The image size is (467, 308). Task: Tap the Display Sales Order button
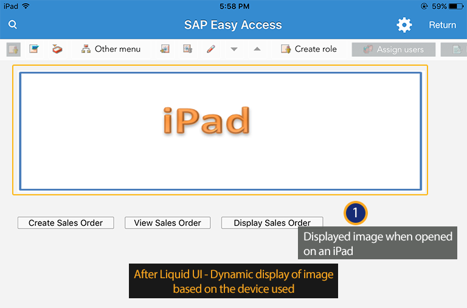272,223
